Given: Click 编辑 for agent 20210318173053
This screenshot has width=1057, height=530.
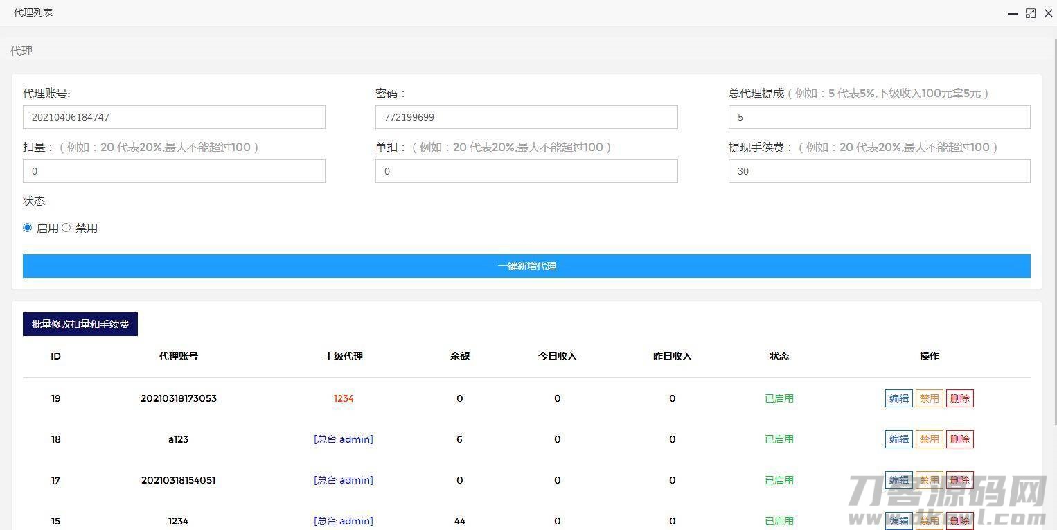Looking at the screenshot, I should 898,398.
